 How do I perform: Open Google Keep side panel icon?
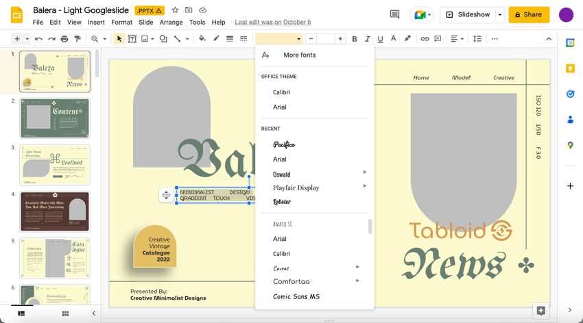tap(570, 68)
